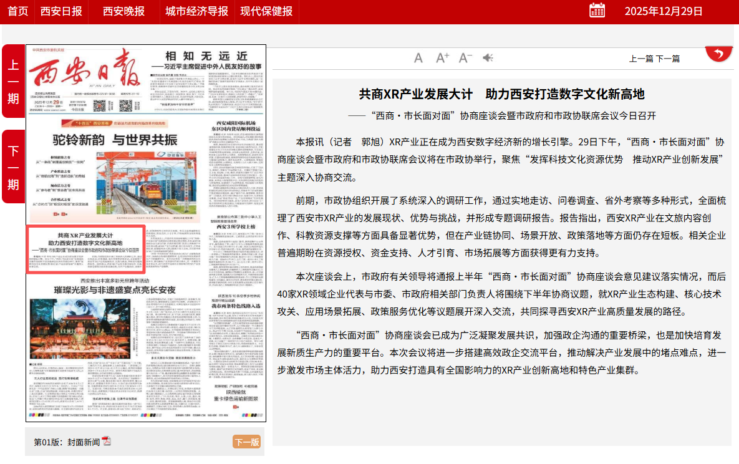Select 现代保健报 from the top menu
Image resolution: width=739 pixels, height=464 pixels.
[266, 11]
